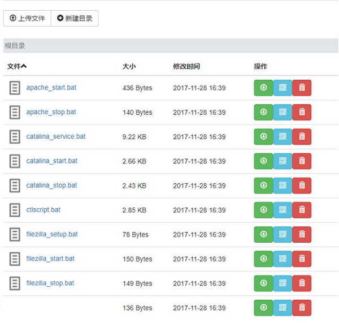Click the 上传文件 upload button
339x323 pixels.
tap(27, 18)
